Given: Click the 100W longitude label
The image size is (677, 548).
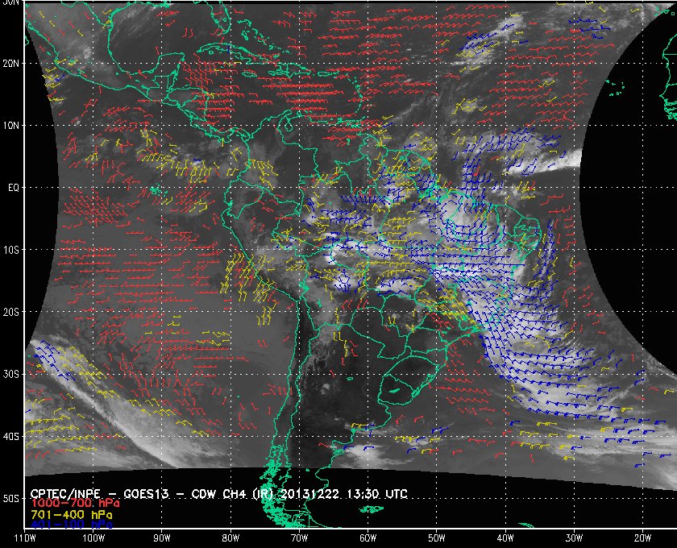Looking at the screenshot, I should (93, 538).
